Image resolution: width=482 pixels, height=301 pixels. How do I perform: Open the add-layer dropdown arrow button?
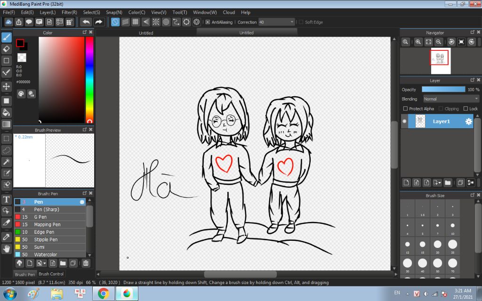(x=437, y=183)
